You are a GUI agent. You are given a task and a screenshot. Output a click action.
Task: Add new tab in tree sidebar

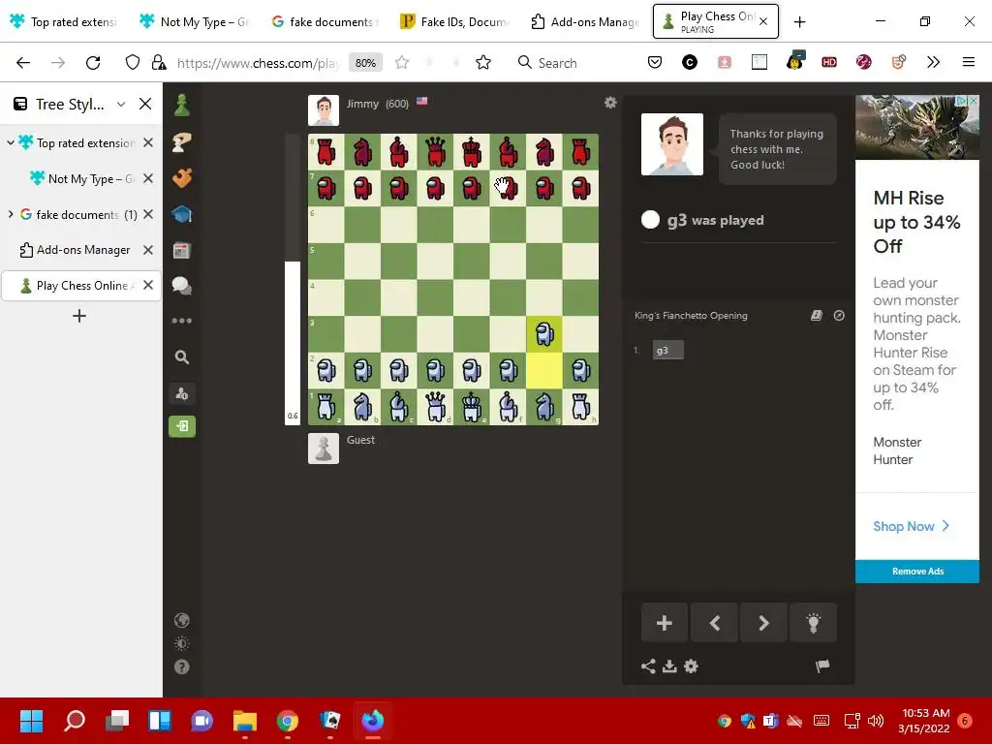79,316
